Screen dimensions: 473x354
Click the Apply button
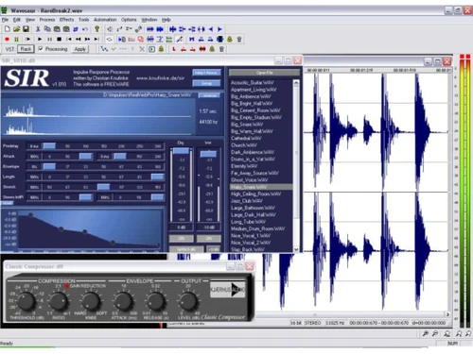pyautogui.click(x=80, y=49)
